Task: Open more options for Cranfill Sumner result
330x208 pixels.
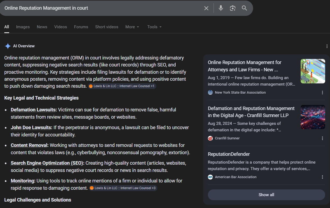Action: click(322, 138)
